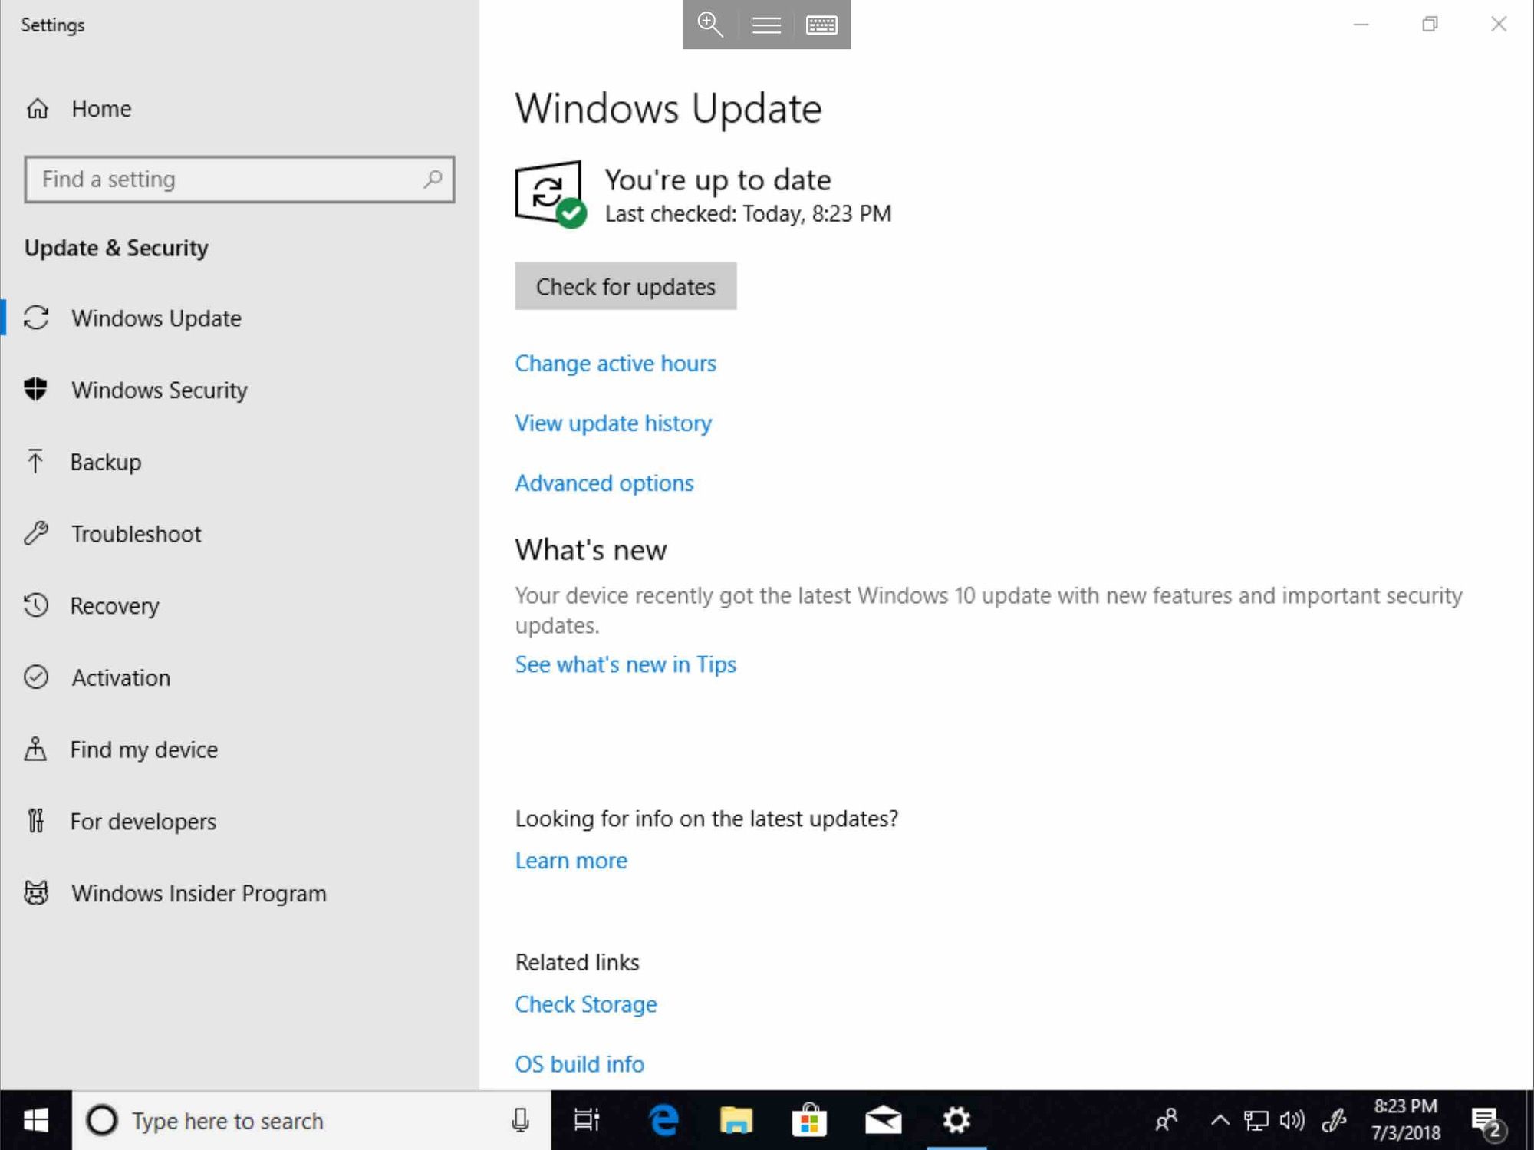Select Windows Security in sidebar
This screenshot has width=1534, height=1150.
(x=160, y=390)
